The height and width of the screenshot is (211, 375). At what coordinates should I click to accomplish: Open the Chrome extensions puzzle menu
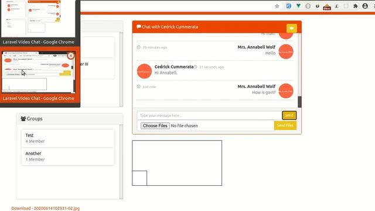pos(356,6)
